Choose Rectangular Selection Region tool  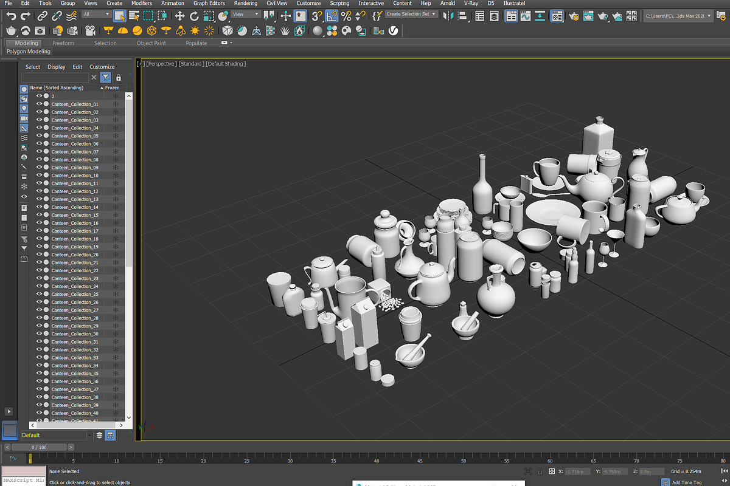(148, 16)
